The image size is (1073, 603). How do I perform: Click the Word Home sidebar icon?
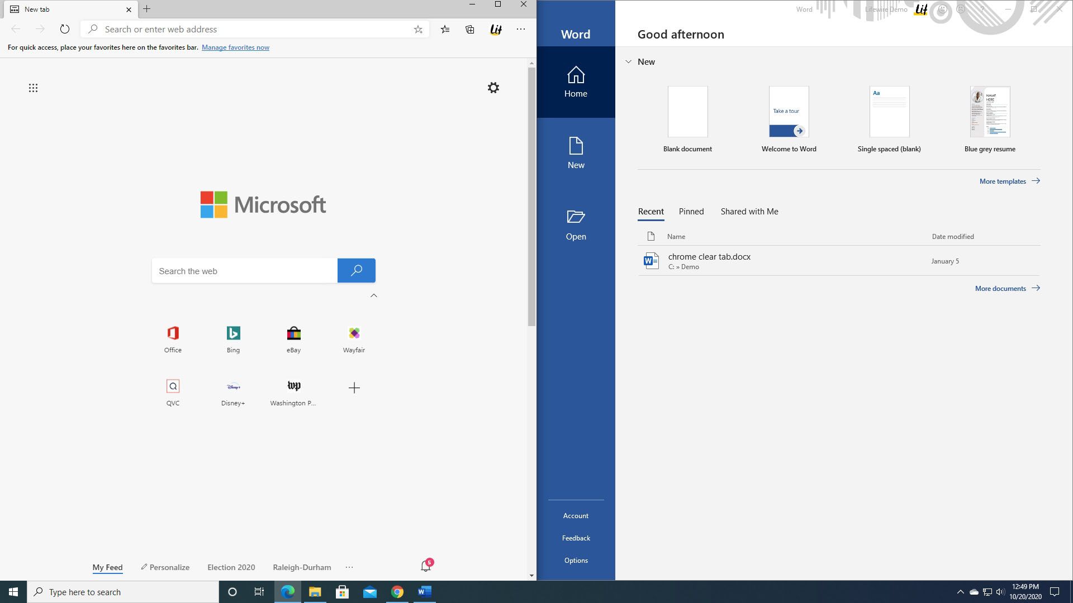coord(576,81)
